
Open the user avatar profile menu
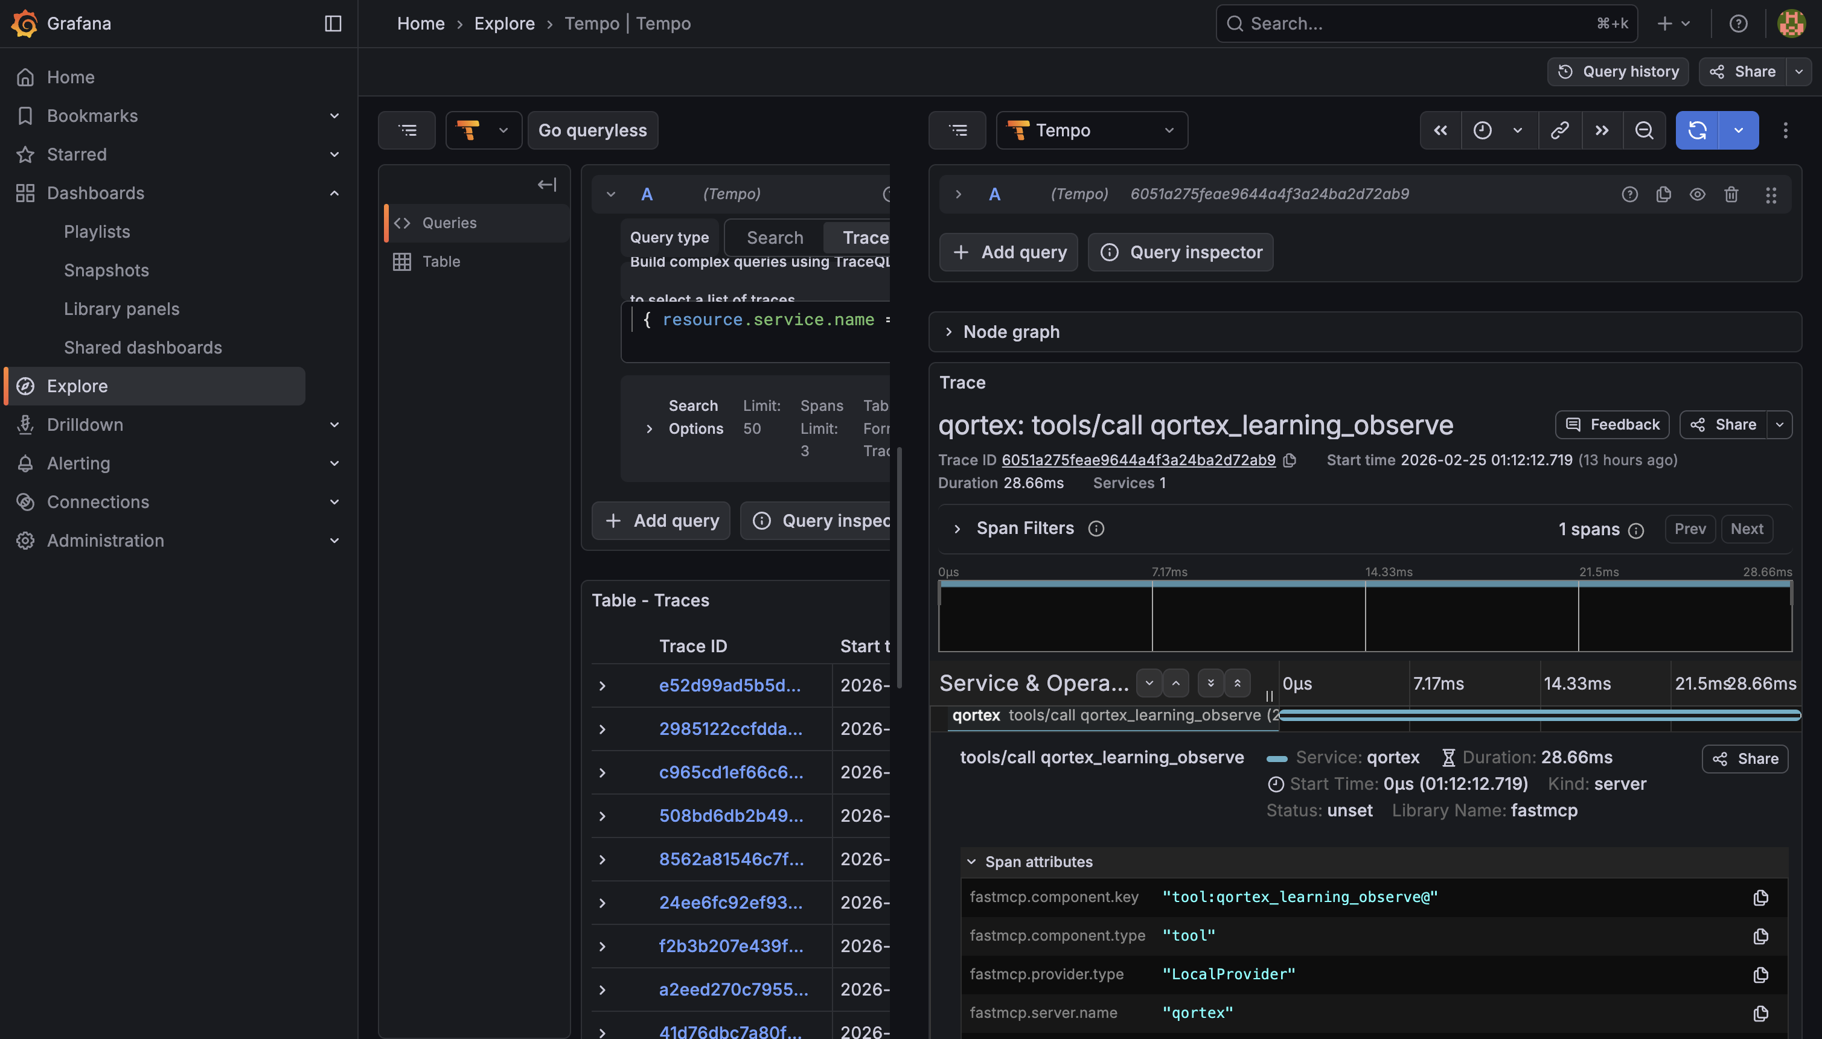[x=1791, y=24]
